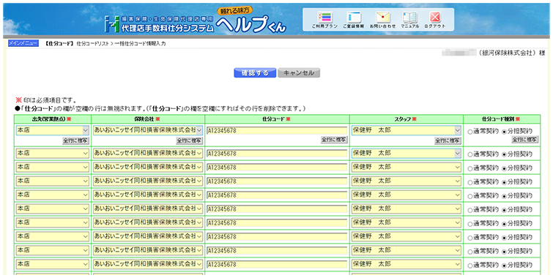Click 仕分コードリスト in the breadcrumb

point(93,44)
